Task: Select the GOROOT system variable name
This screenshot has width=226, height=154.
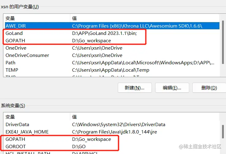Action: click(16, 147)
